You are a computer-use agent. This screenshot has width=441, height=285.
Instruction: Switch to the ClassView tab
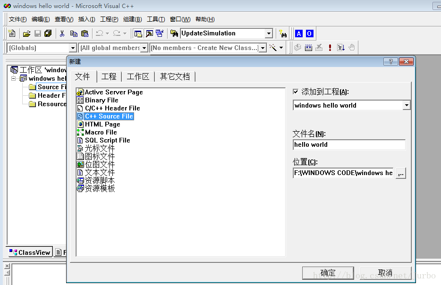point(30,252)
